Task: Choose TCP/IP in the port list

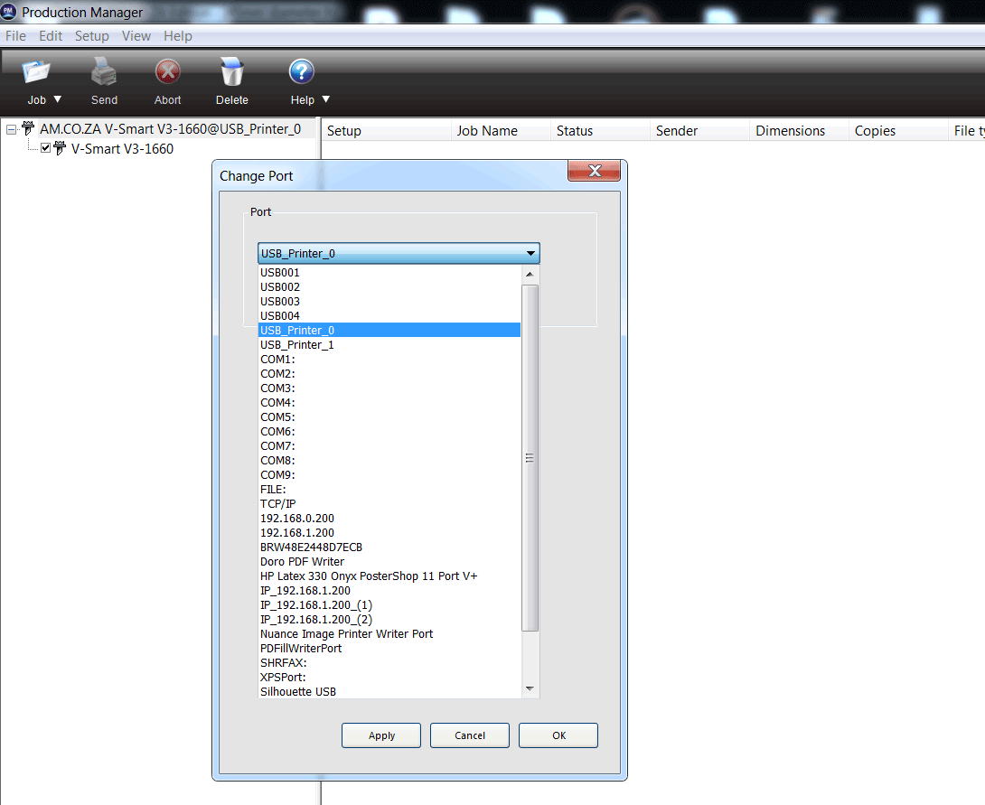Action: click(278, 503)
